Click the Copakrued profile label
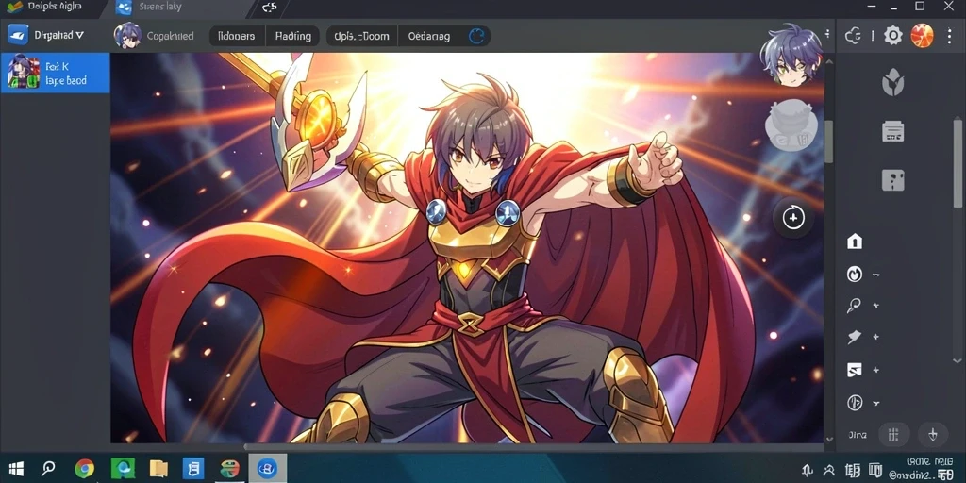Image resolution: width=966 pixels, height=483 pixels. point(170,36)
